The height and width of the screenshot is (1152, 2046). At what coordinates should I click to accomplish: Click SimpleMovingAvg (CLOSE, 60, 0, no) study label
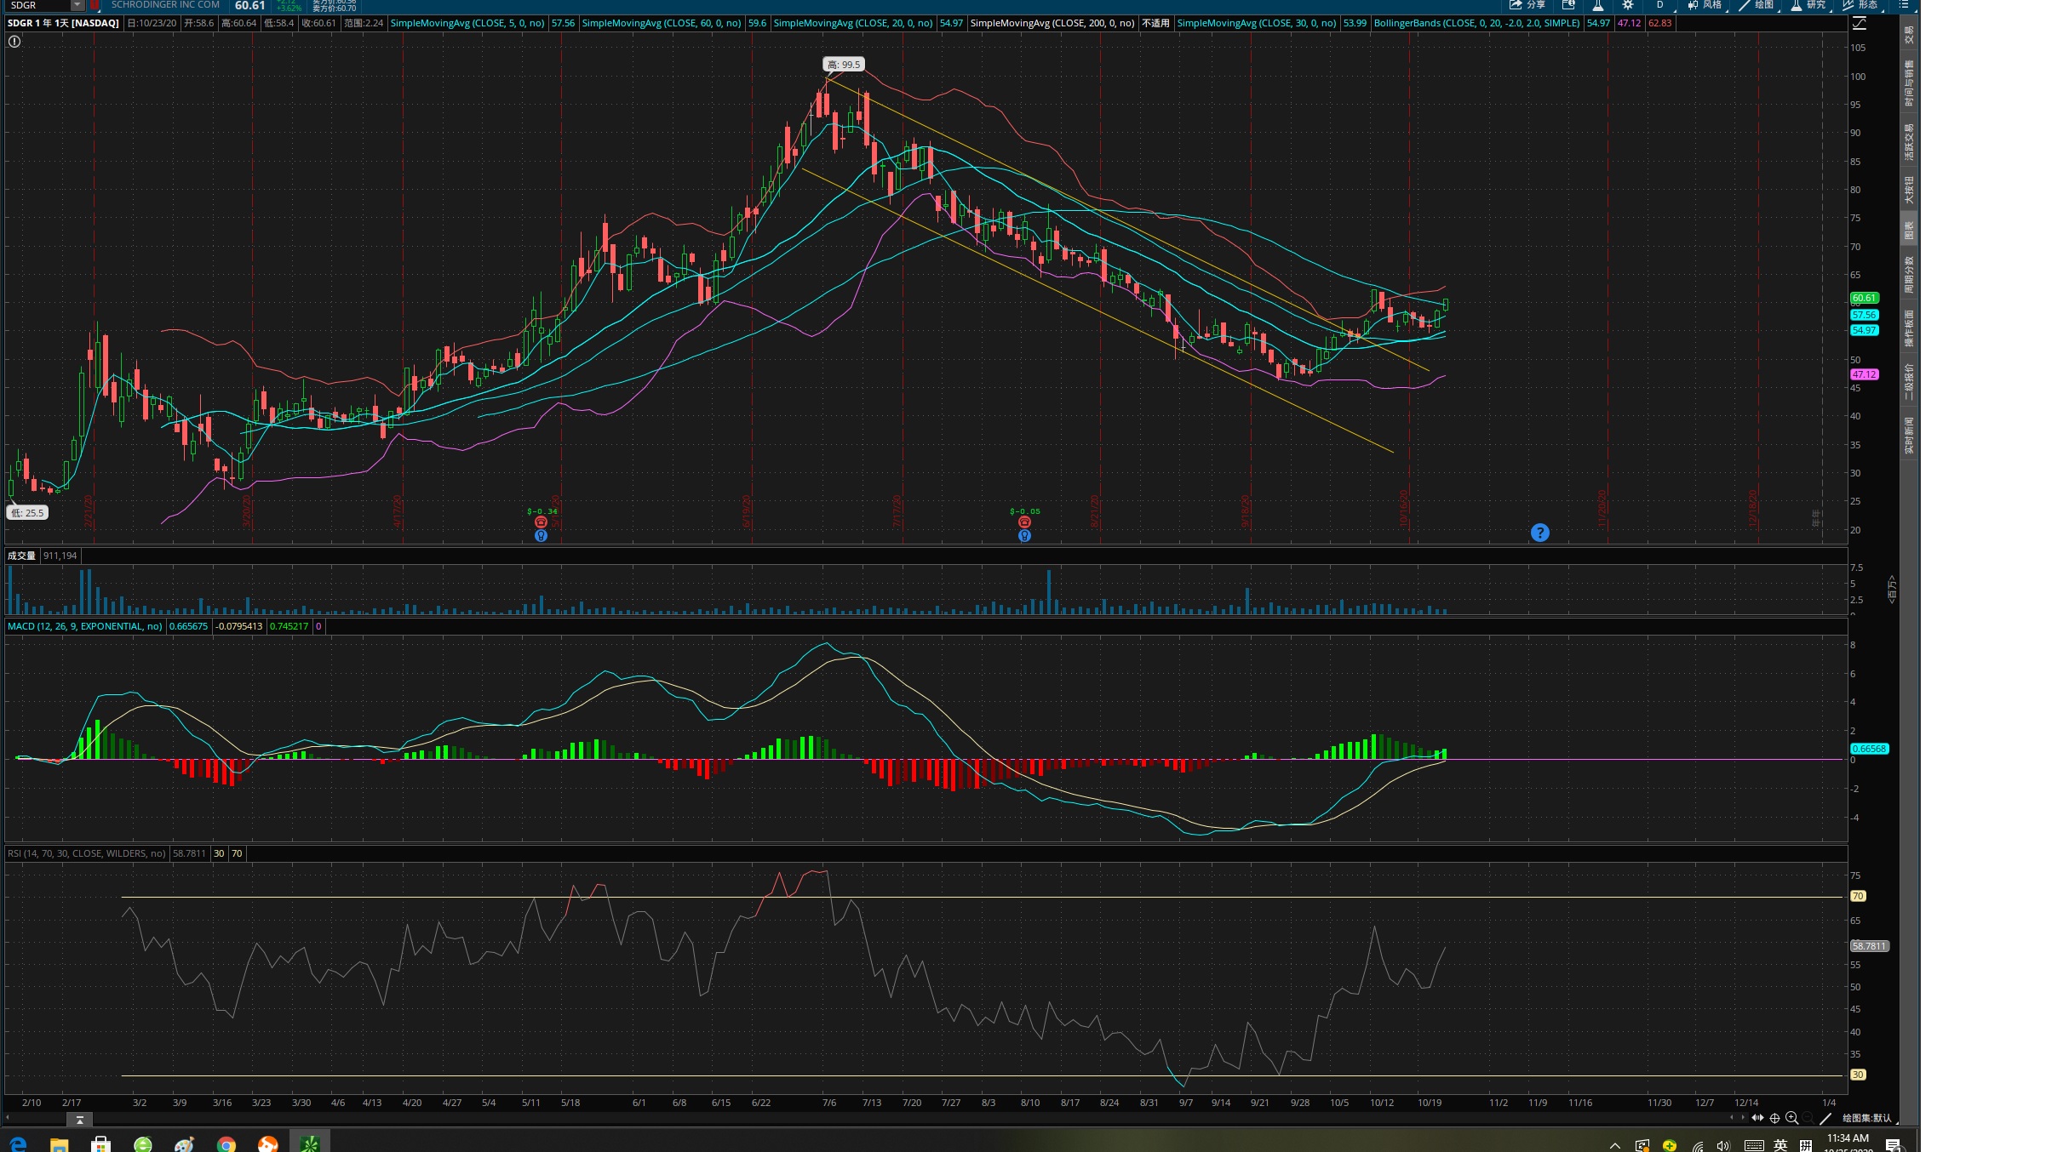click(x=662, y=23)
